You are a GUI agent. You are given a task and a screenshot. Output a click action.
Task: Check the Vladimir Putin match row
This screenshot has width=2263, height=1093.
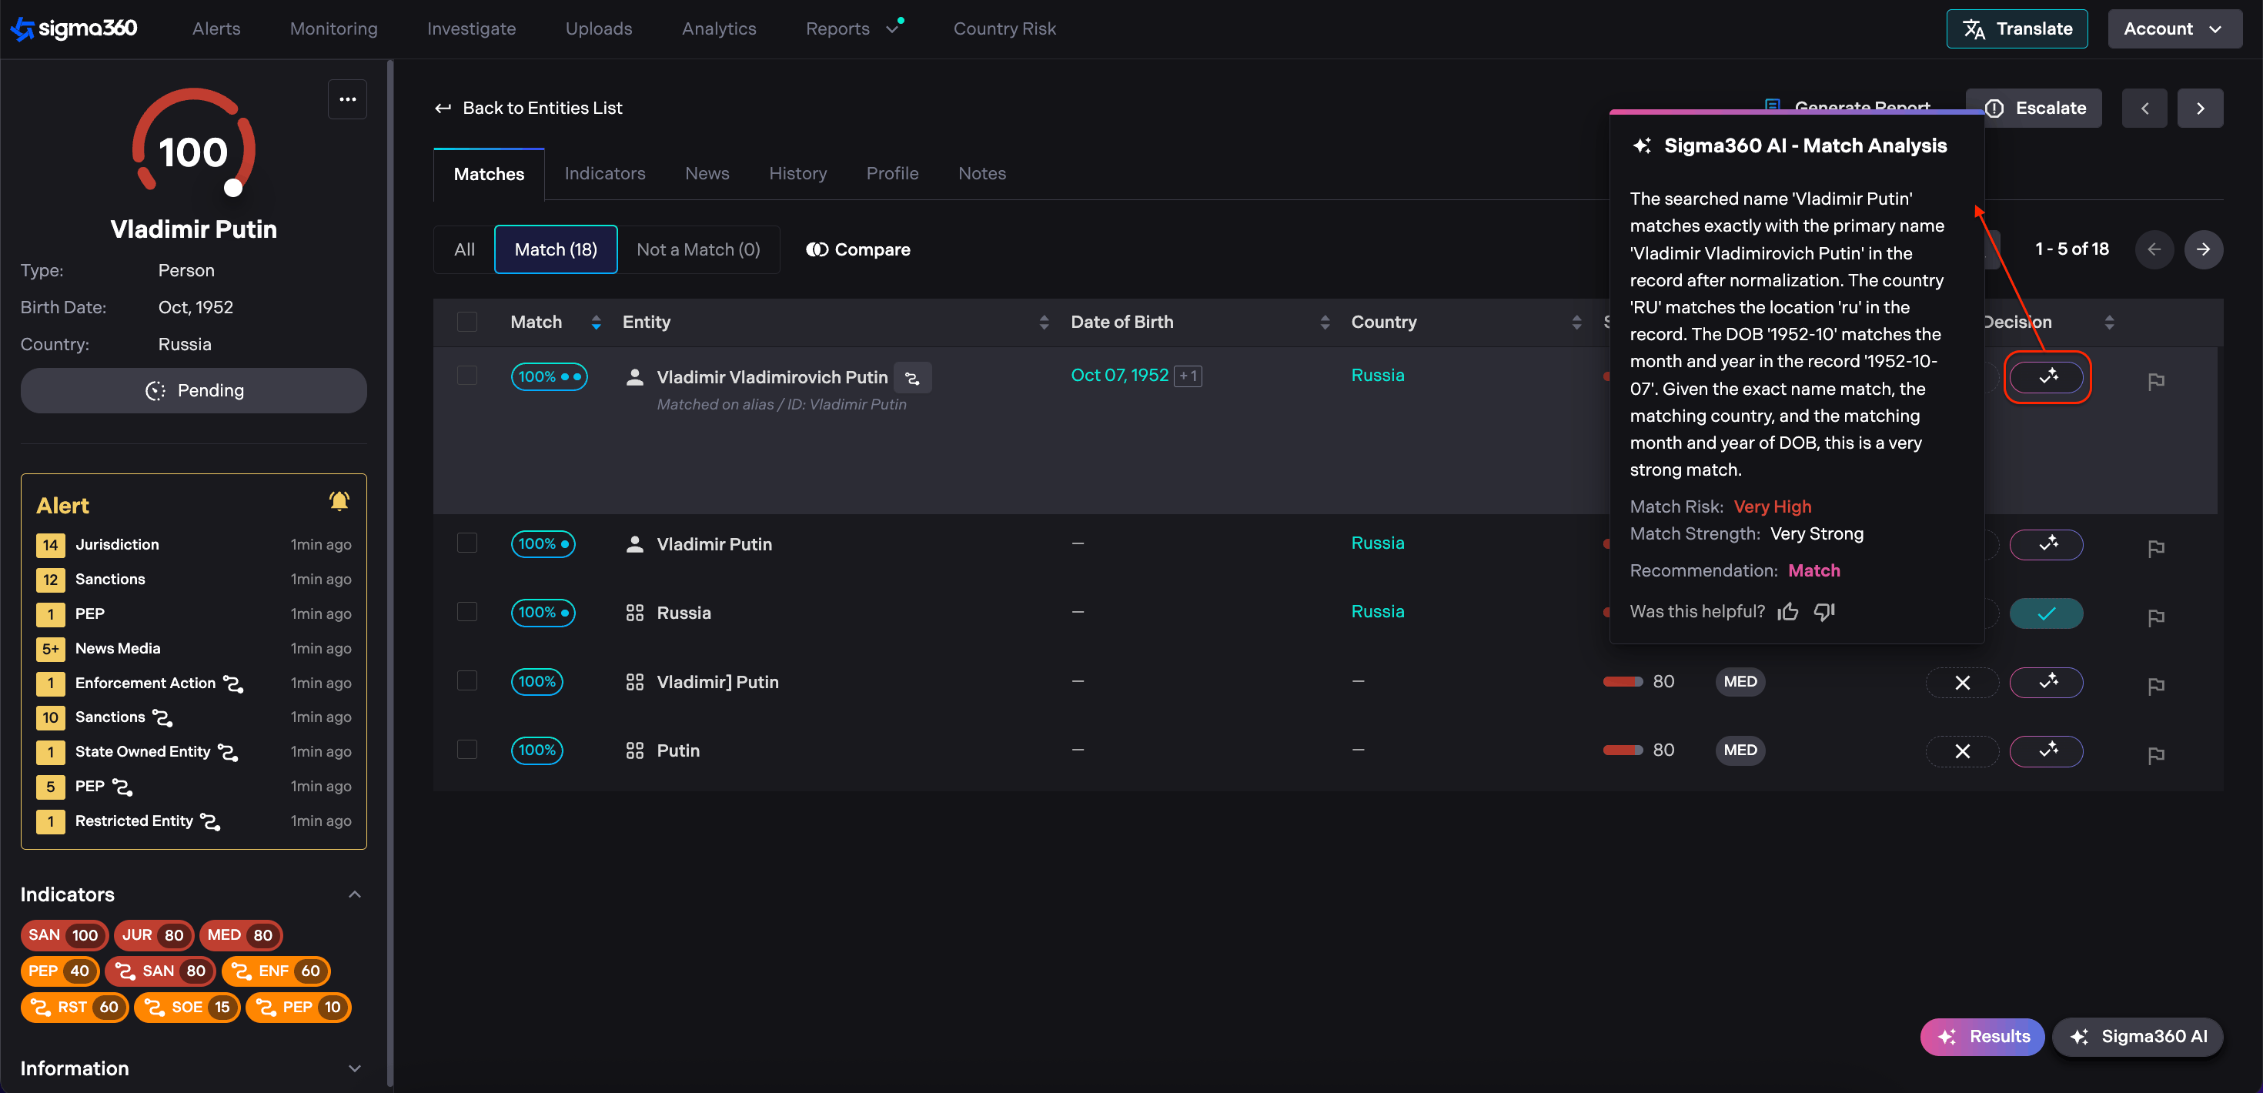(466, 543)
